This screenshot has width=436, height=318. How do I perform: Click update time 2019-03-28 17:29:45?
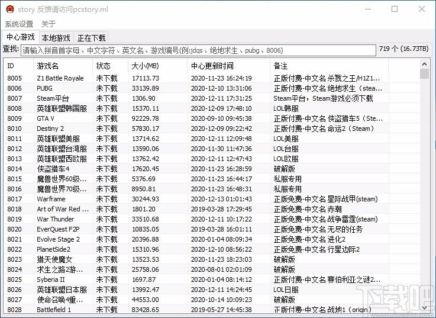tap(221, 209)
